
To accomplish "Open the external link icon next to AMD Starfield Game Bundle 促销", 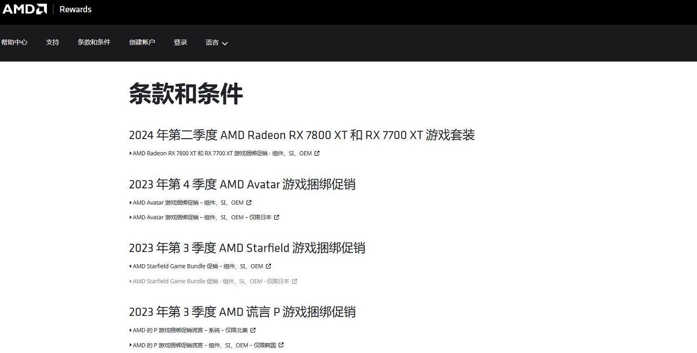I will tap(269, 266).
